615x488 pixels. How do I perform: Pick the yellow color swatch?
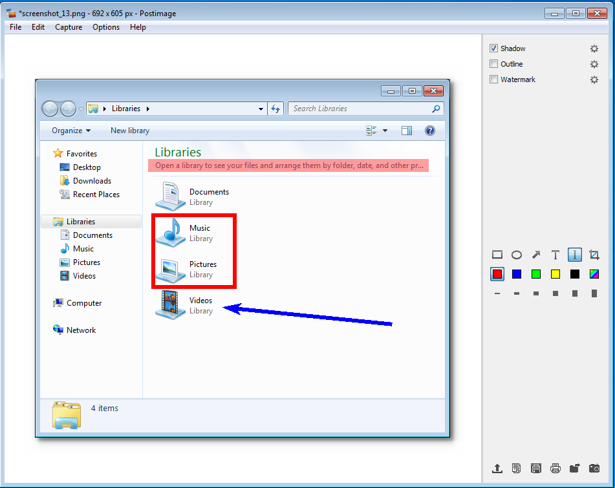point(555,274)
